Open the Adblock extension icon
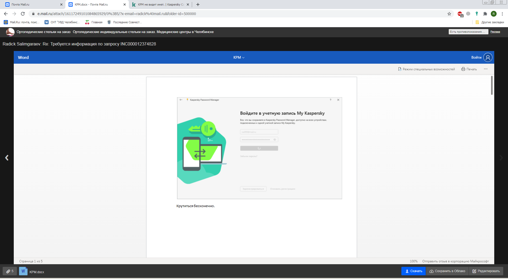The width and height of the screenshot is (508, 279). point(460,14)
